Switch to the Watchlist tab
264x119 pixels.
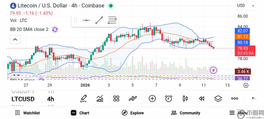coord(28,113)
